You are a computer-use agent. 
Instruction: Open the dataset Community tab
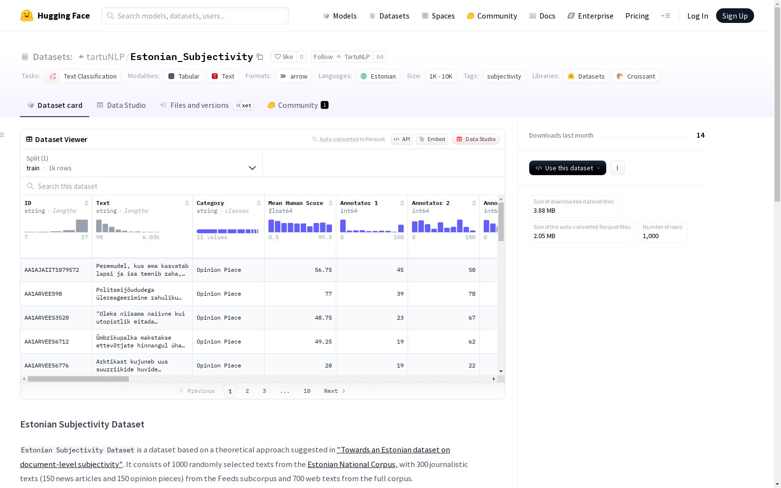pyautogui.click(x=298, y=105)
